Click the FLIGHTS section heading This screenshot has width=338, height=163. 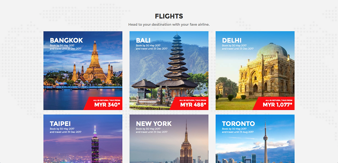click(169, 16)
